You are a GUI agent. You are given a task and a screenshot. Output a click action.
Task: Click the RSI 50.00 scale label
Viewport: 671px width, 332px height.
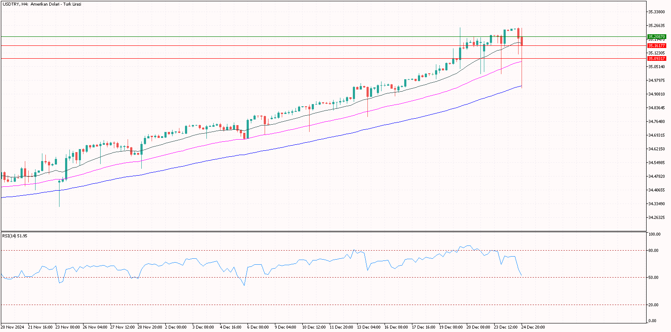click(654, 278)
